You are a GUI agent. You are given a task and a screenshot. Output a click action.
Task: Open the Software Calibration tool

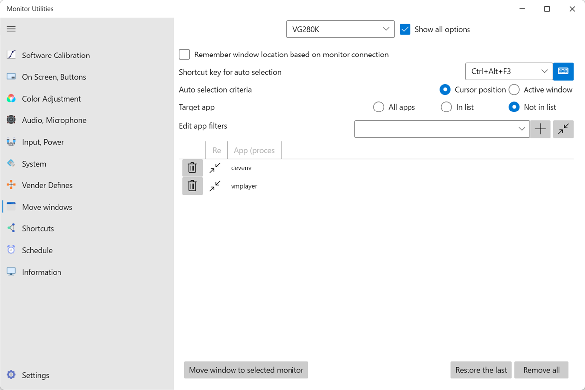click(56, 55)
